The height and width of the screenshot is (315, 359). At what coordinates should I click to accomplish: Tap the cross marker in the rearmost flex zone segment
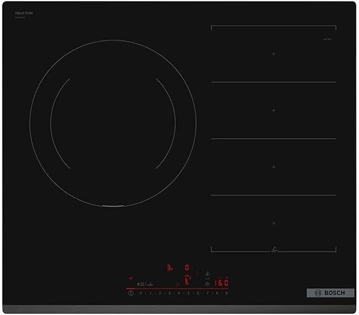point(274,54)
